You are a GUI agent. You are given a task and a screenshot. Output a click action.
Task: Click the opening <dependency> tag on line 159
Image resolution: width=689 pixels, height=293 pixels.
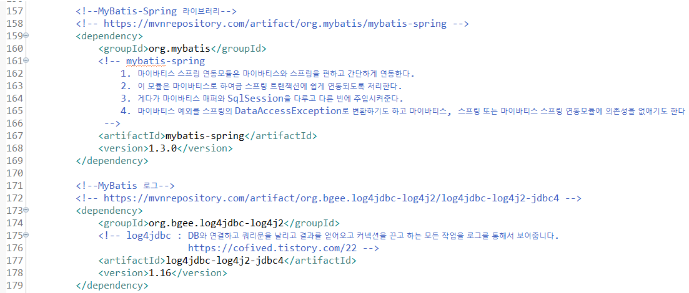pyautogui.click(x=109, y=36)
